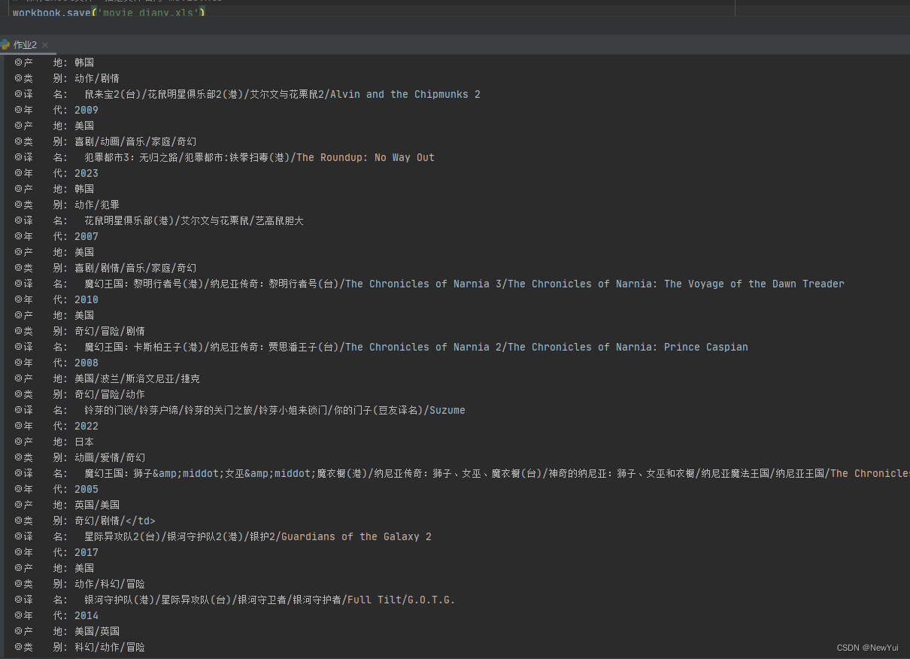Click the 日本 country label

(x=84, y=441)
